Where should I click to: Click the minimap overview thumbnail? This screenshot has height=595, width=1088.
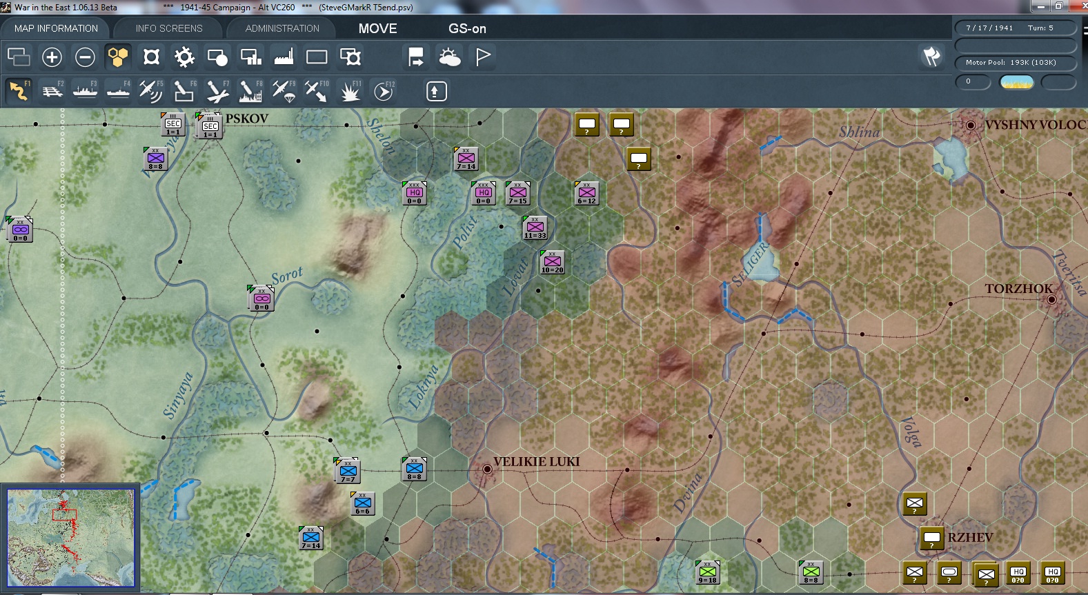71,538
